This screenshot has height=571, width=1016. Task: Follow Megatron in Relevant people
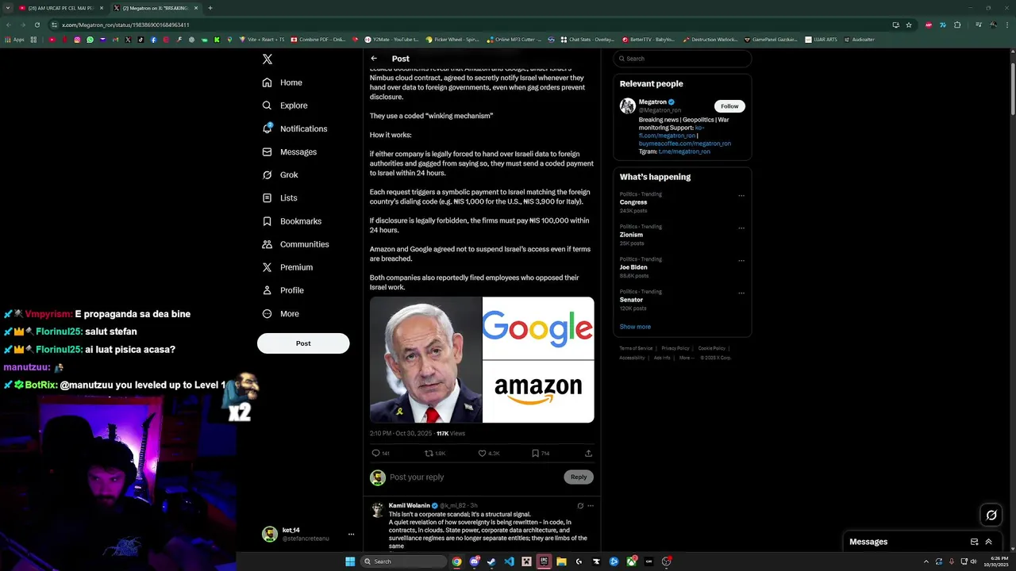click(729, 106)
